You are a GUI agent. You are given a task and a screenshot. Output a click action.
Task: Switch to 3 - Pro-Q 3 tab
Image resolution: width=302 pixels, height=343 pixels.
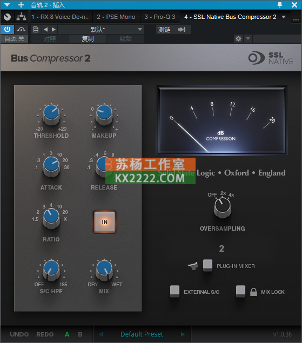pos(160,17)
